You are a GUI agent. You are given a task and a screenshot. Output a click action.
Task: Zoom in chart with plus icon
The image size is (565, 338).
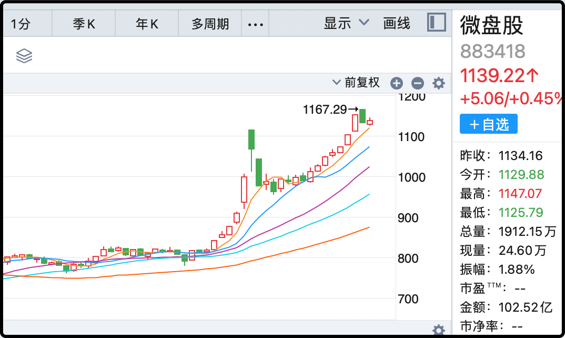tap(397, 83)
